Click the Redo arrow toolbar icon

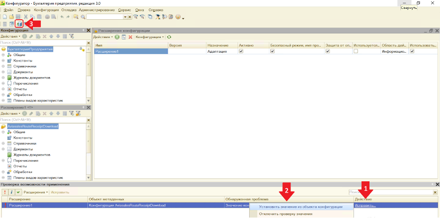68,17
